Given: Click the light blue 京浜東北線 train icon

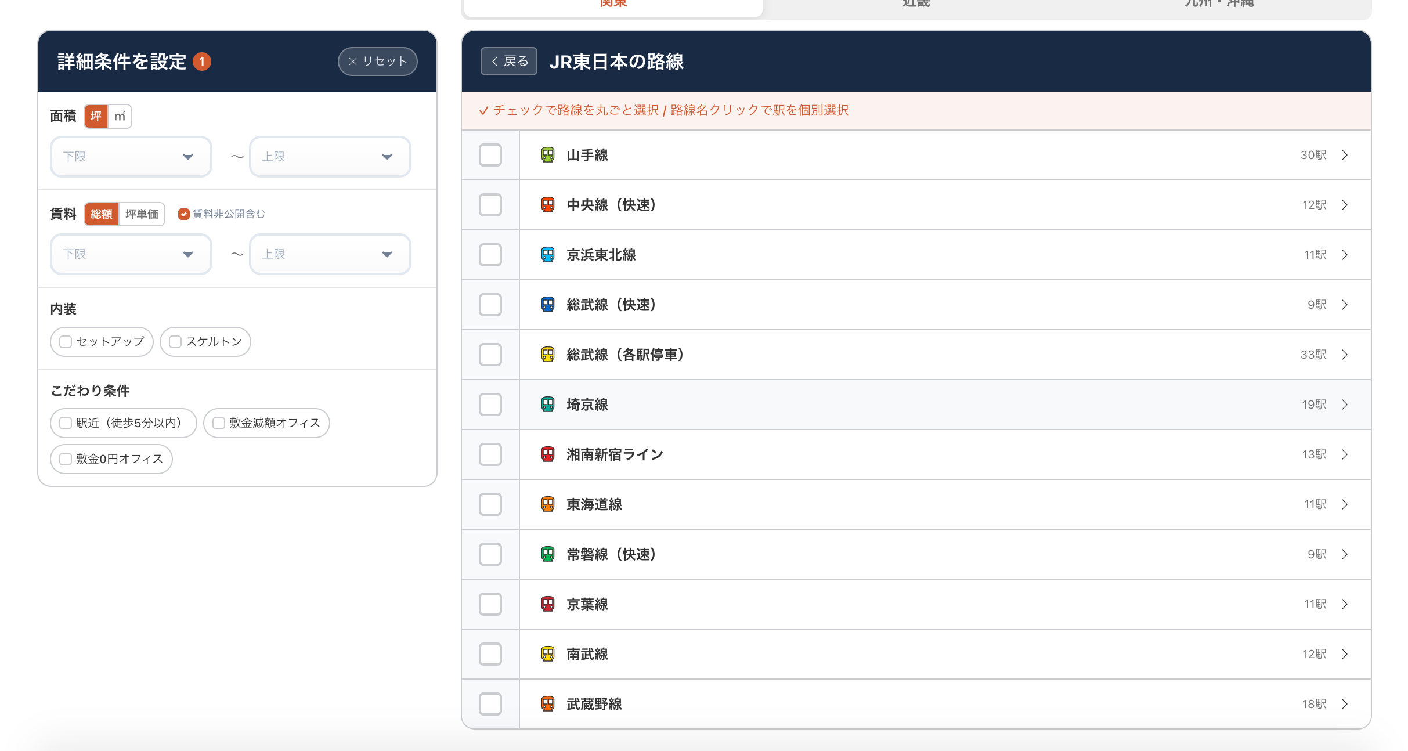Looking at the screenshot, I should pos(547,255).
